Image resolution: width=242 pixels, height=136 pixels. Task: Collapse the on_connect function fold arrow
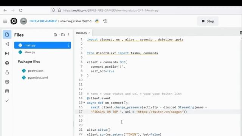(84, 102)
